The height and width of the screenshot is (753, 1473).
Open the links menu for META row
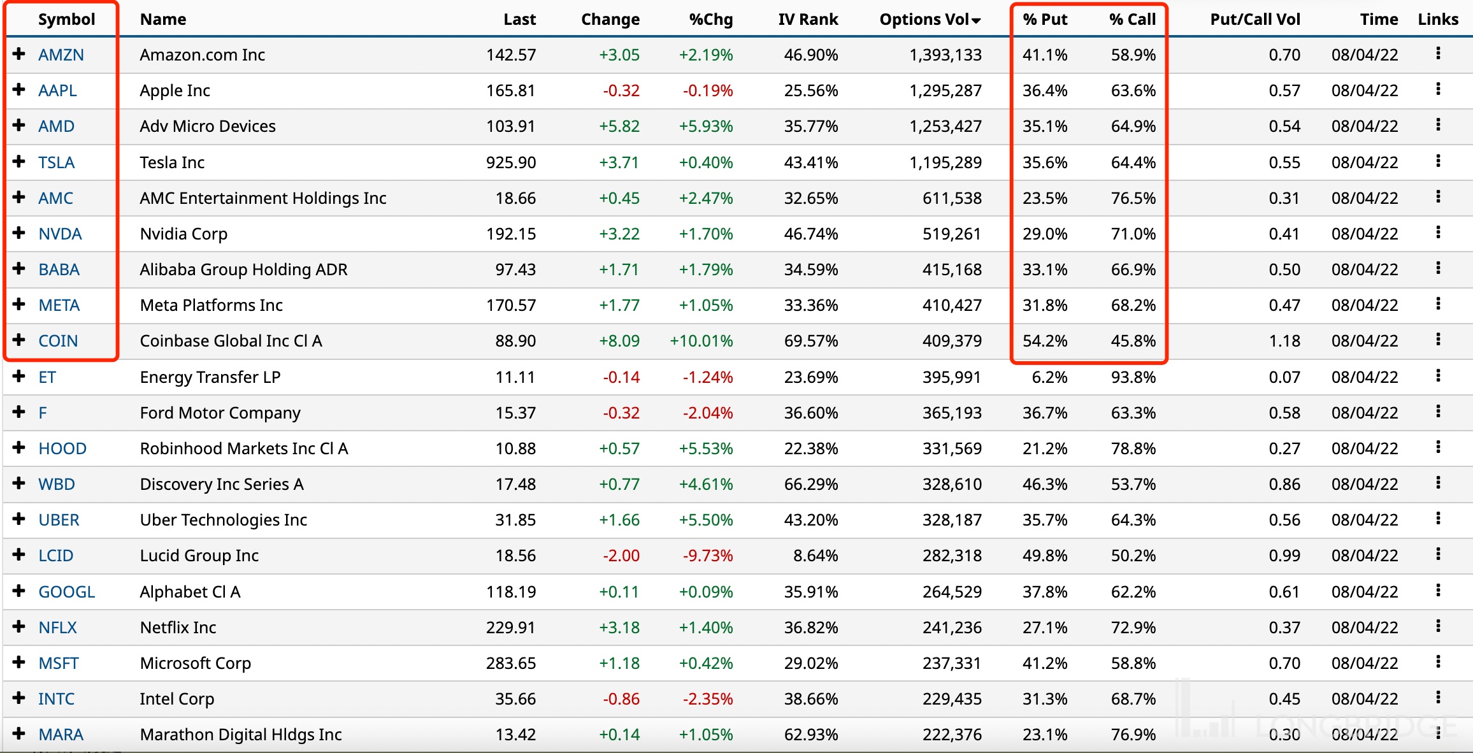coord(1438,304)
